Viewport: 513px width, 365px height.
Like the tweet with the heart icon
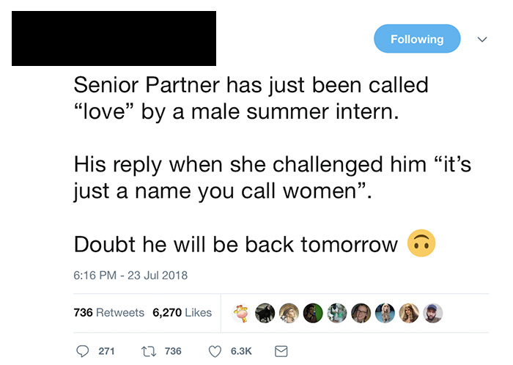(215, 352)
